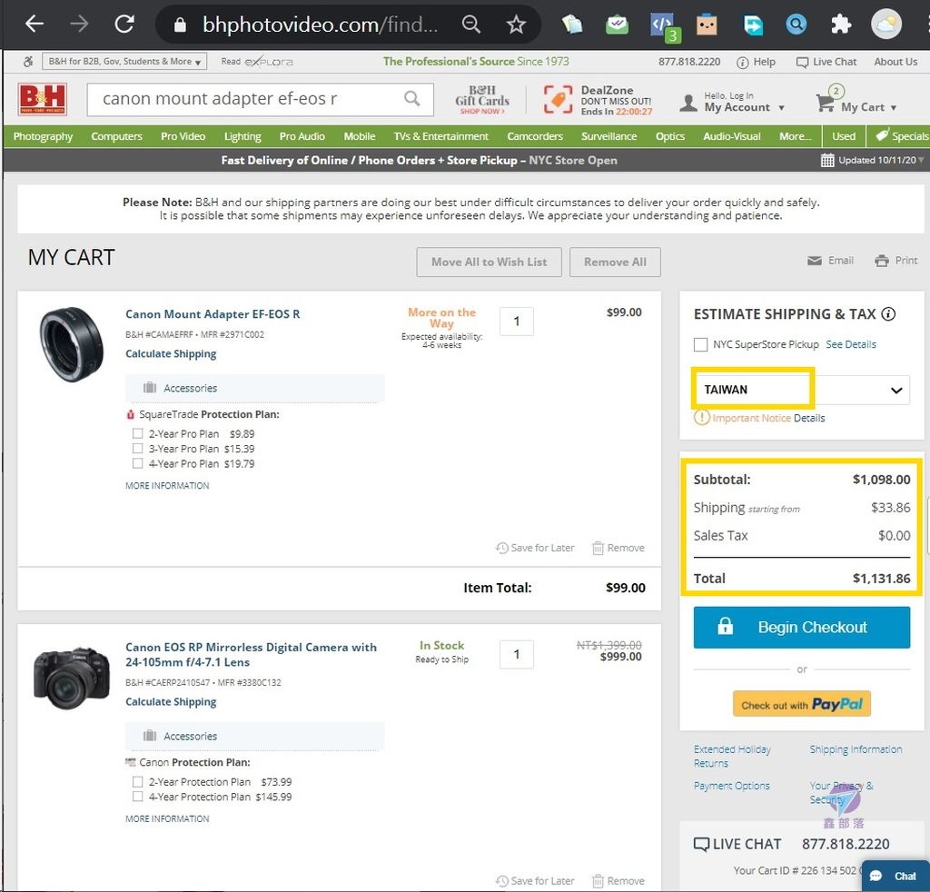Click Calculate Shipping under Canon EOS RP

171,701
